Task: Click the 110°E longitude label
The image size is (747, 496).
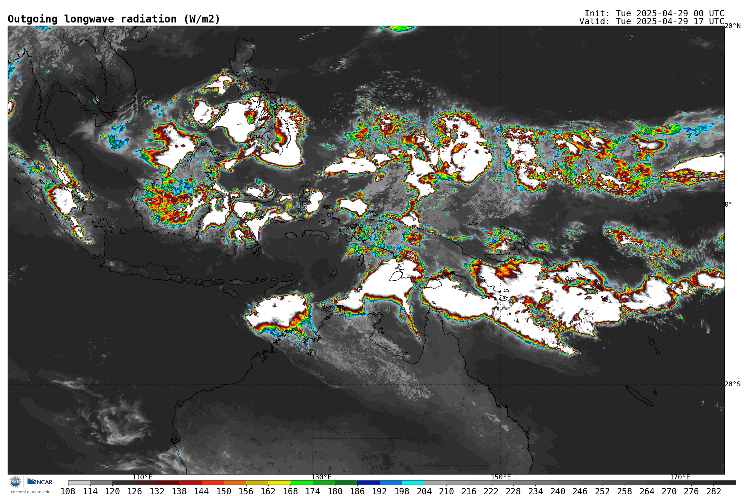Action: pos(142,477)
